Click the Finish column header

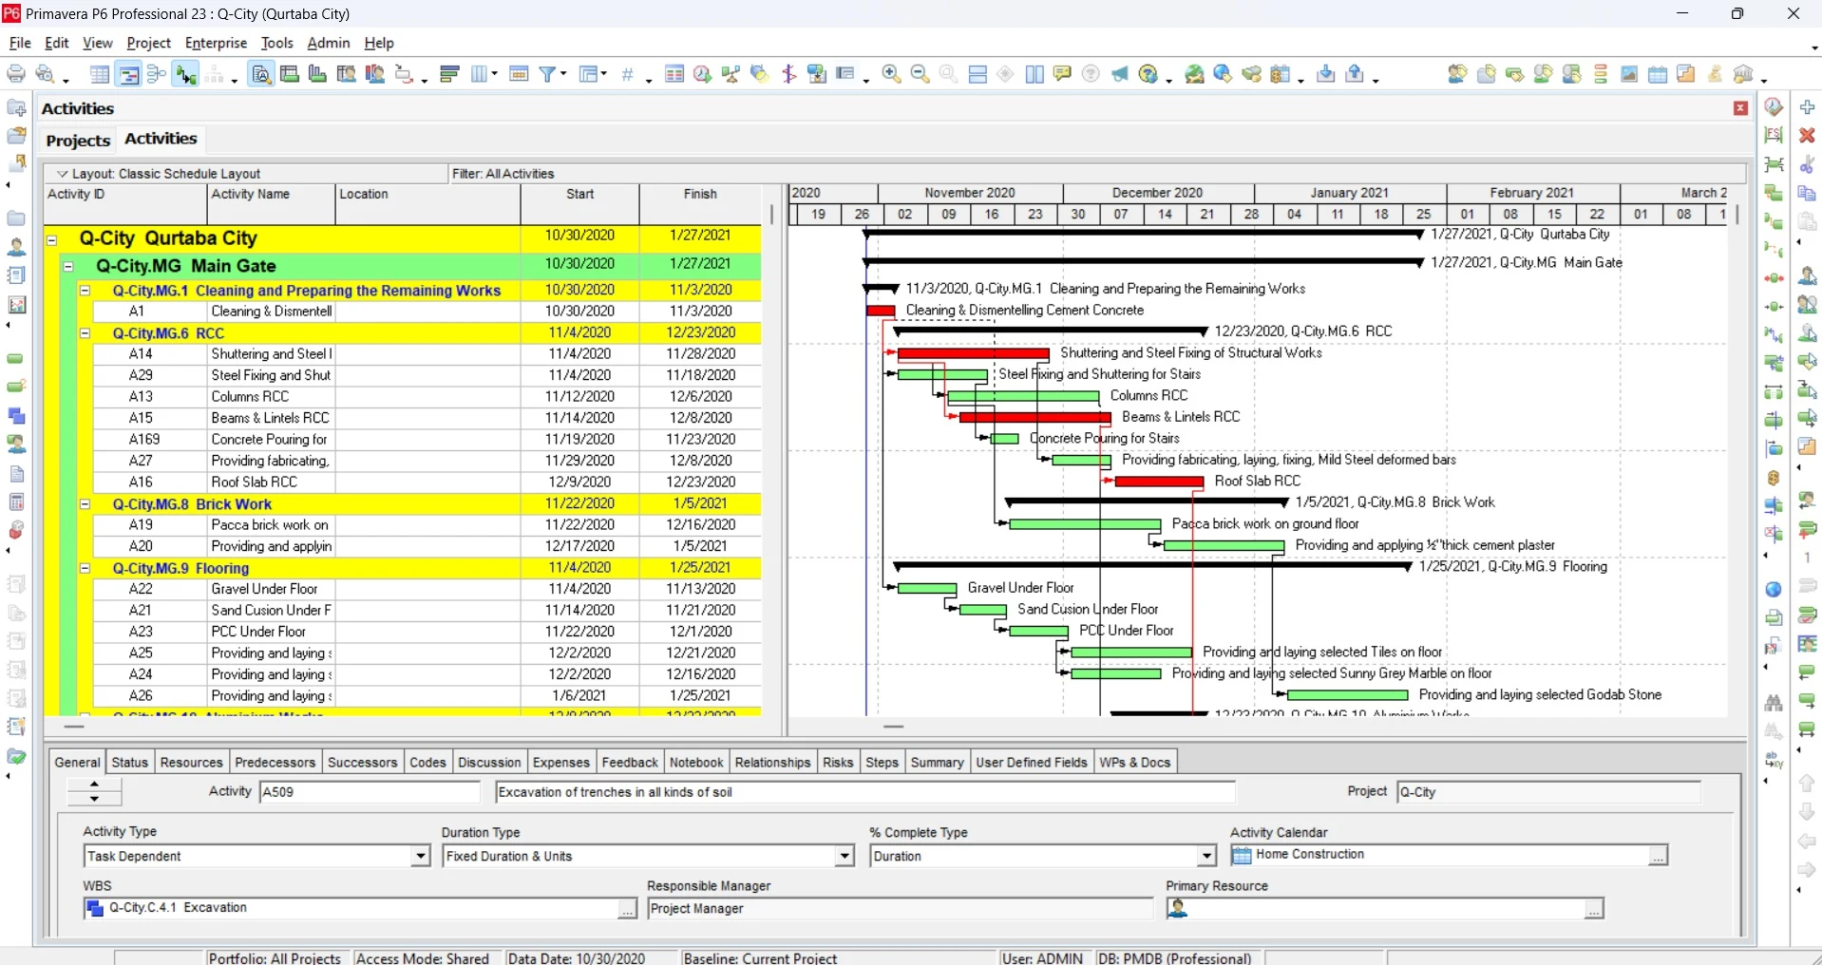coord(700,203)
